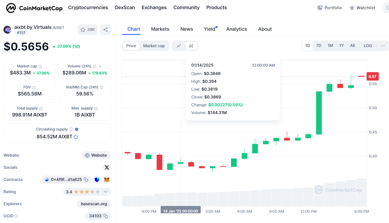Click the 0.57 current price label on axis
389x223 pixels.
(x=373, y=77)
